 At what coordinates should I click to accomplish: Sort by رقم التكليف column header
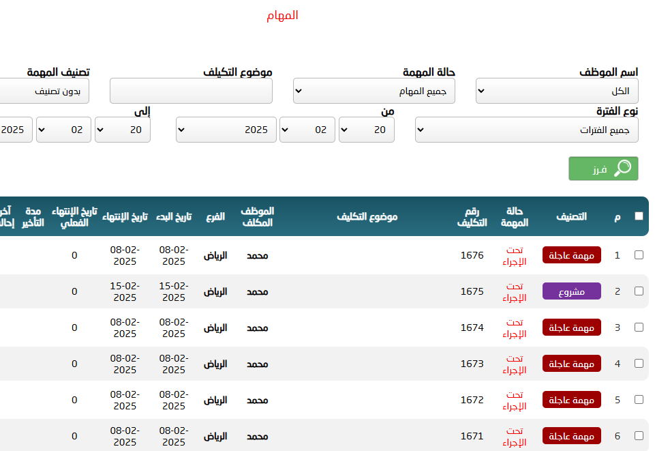472,216
